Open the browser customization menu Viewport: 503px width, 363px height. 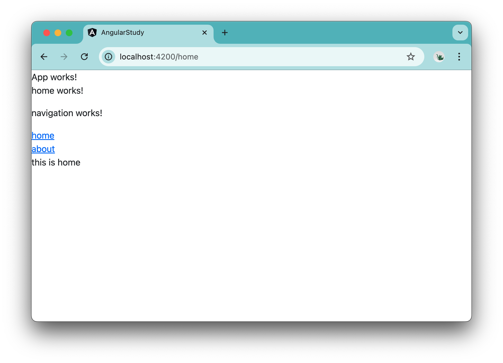point(459,57)
